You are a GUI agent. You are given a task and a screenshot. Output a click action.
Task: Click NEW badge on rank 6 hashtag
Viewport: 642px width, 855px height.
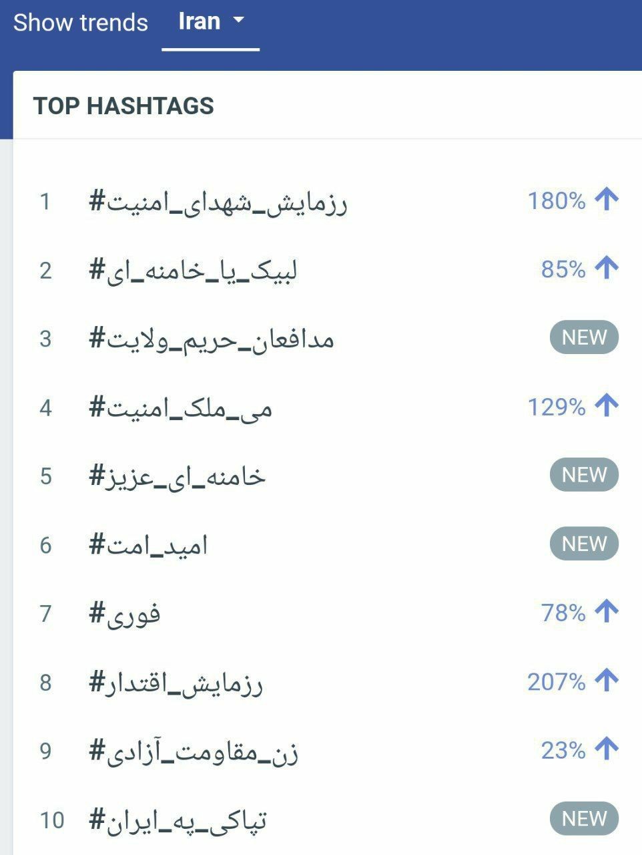[x=584, y=544]
